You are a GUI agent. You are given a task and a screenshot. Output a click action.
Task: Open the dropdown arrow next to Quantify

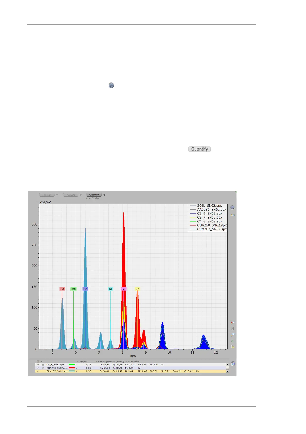[104, 195]
